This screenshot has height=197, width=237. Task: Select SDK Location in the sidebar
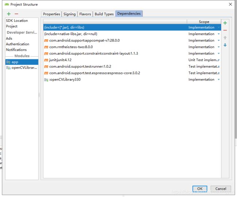tap(22, 20)
